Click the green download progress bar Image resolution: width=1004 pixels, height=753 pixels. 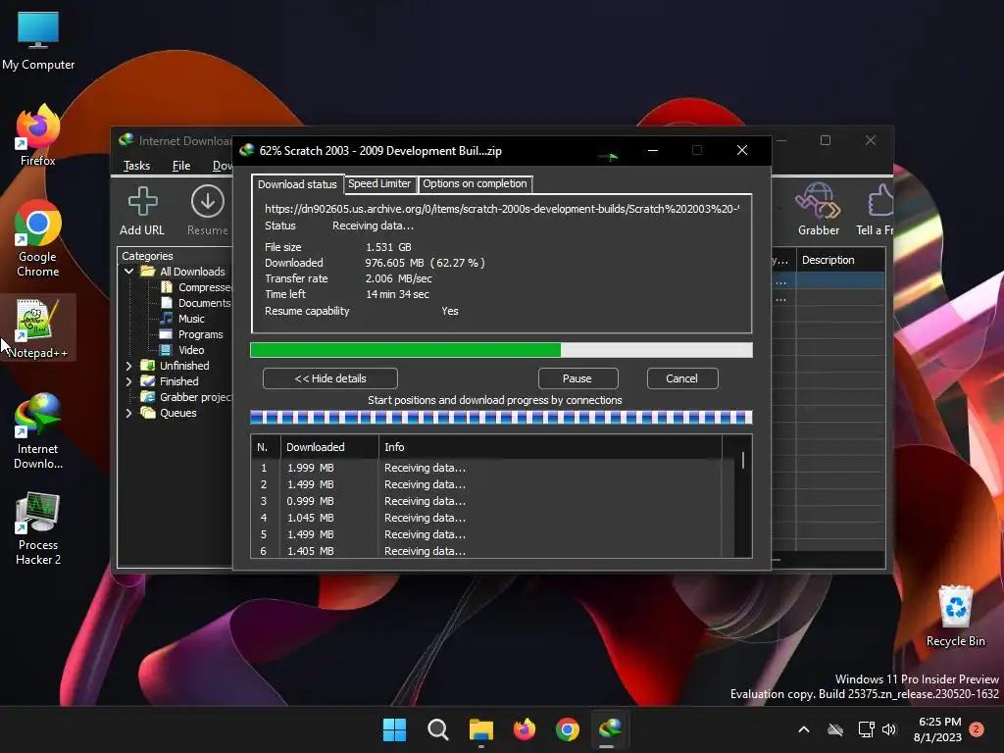click(x=501, y=350)
